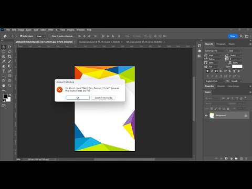Click Learn how to fix button

point(103,98)
